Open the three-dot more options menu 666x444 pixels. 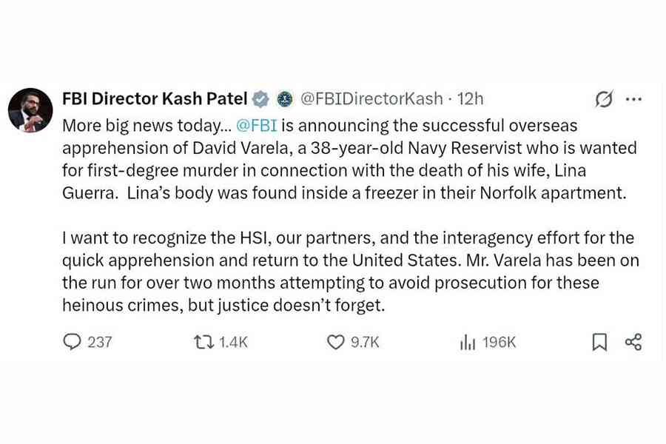click(x=633, y=99)
